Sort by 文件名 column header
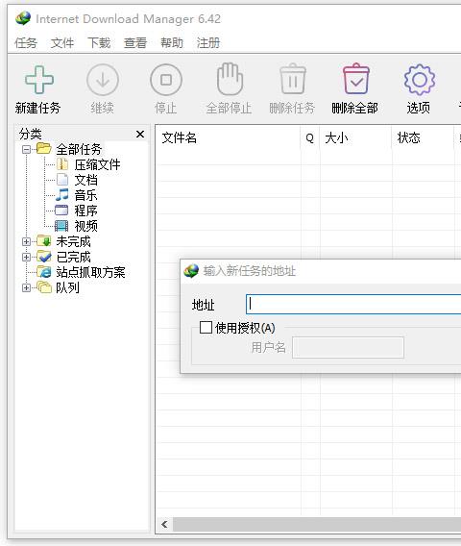 pos(229,137)
